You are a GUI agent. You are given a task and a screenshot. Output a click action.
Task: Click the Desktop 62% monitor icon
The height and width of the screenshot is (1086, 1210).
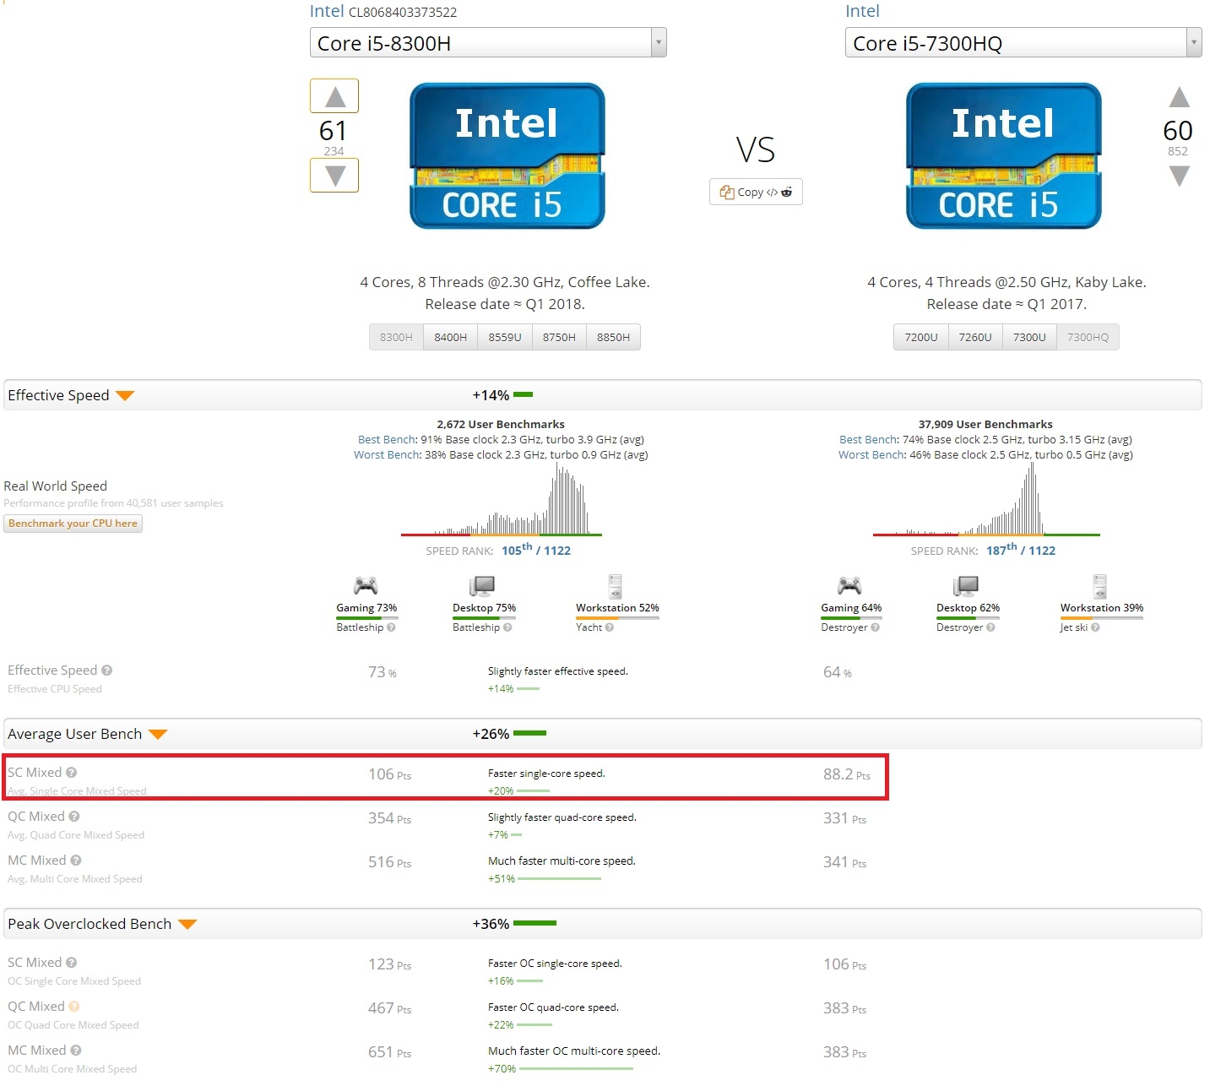pos(966,585)
